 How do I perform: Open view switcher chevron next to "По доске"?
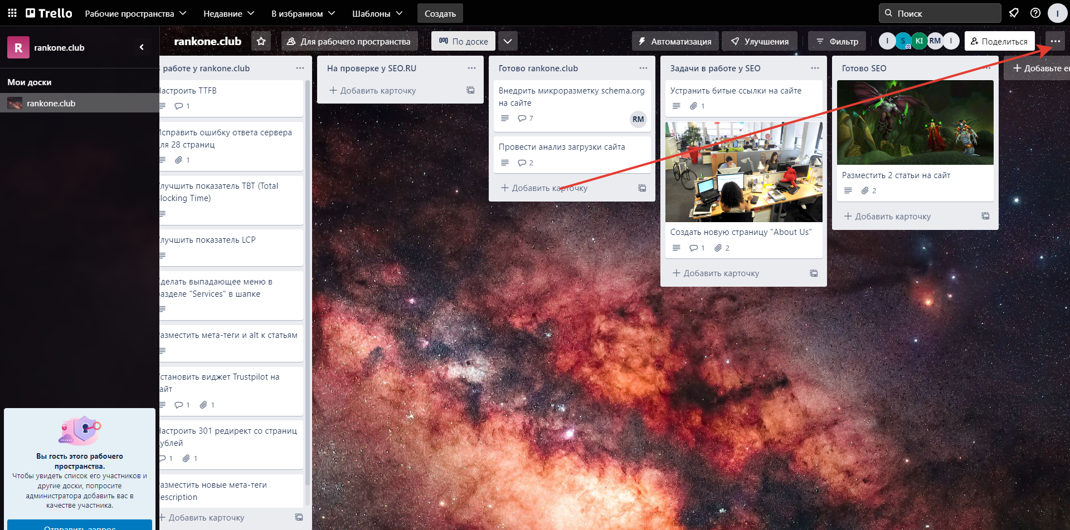pyautogui.click(x=508, y=41)
